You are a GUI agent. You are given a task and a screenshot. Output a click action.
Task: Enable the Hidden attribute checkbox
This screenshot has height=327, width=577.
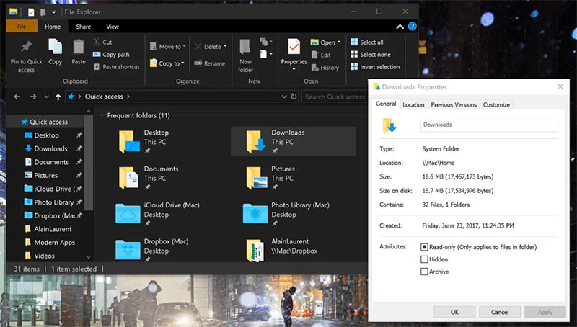[x=425, y=259]
